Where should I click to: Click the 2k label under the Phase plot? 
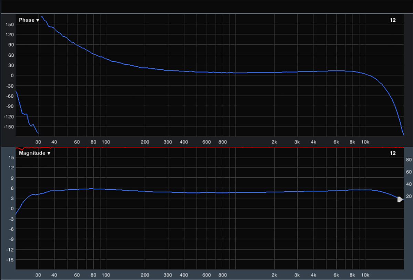(274, 142)
